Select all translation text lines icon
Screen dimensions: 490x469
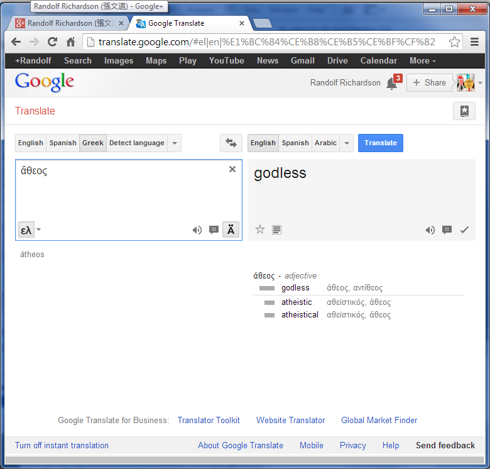tap(276, 230)
